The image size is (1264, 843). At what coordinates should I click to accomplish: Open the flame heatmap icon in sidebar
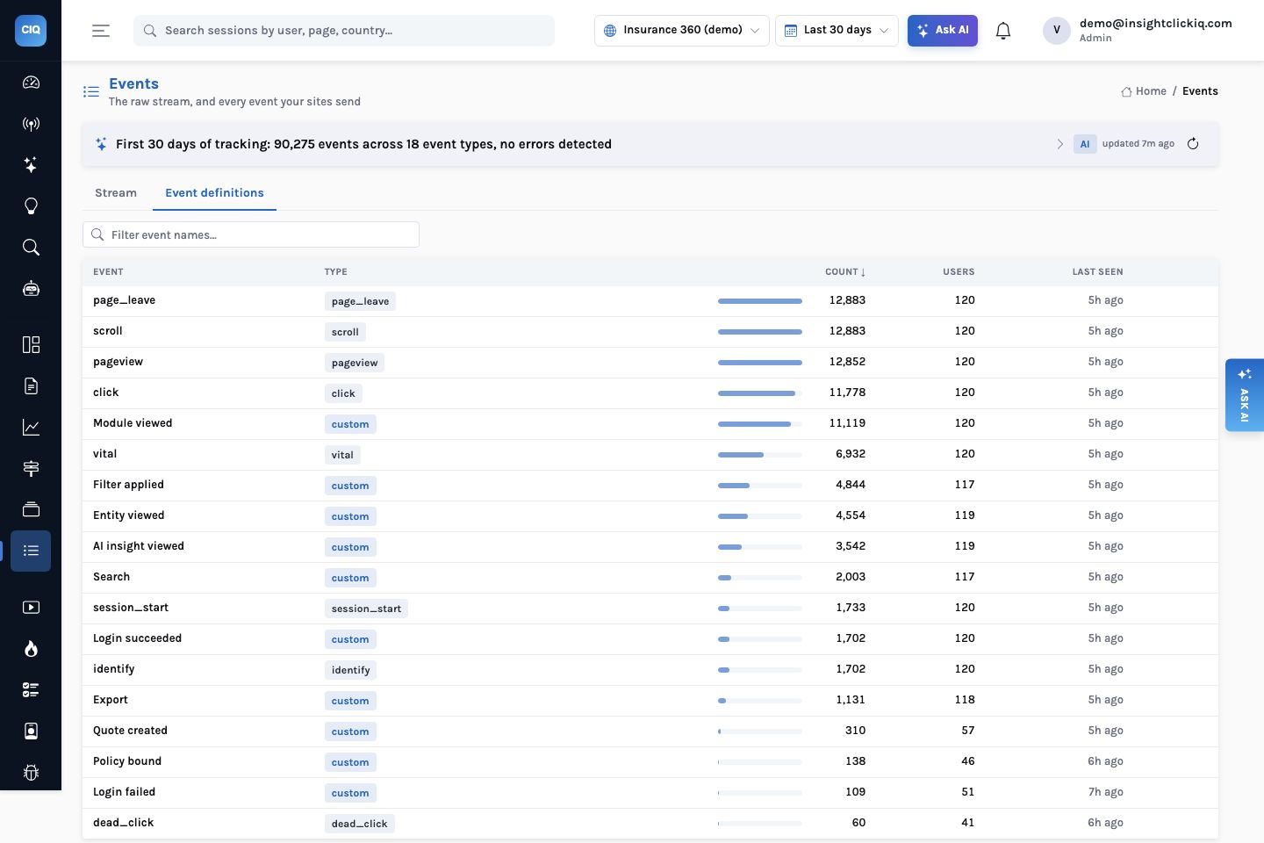(x=31, y=649)
